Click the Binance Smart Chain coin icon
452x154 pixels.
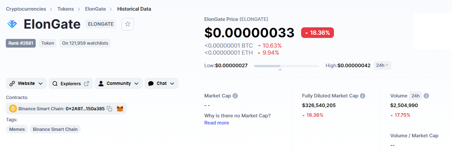[13, 109]
